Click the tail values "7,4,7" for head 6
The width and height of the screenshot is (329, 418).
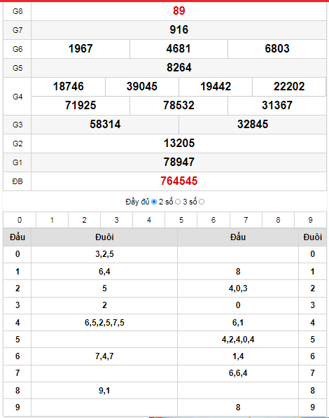pyautogui.click(x=104, y=356)
